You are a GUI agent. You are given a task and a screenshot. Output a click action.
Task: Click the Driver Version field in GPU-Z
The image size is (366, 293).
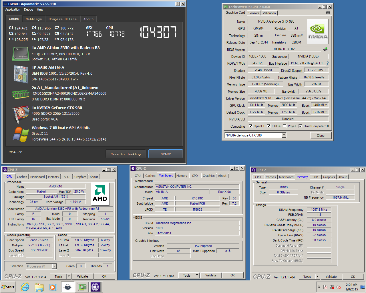(x=288, y=98)
